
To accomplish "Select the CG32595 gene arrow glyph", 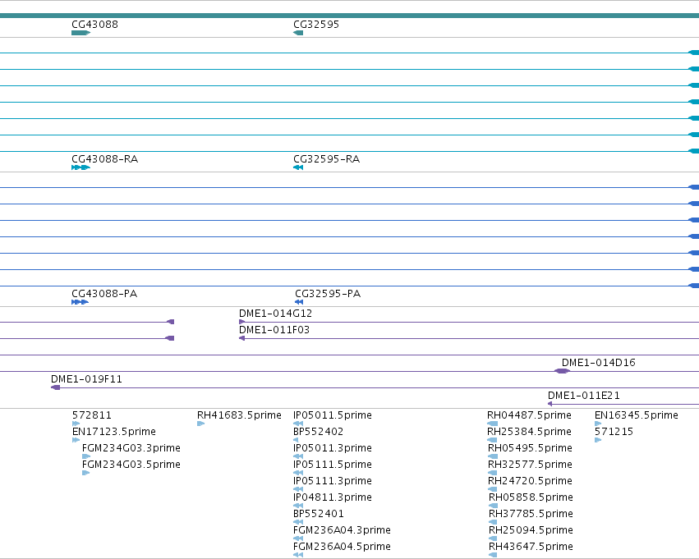I will pos(298,33).
